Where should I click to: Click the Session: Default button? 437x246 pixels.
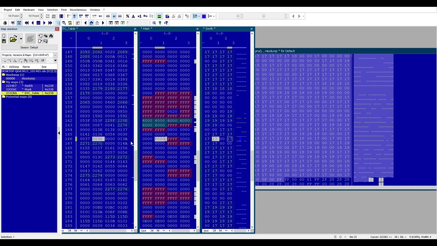click(29, 47)
